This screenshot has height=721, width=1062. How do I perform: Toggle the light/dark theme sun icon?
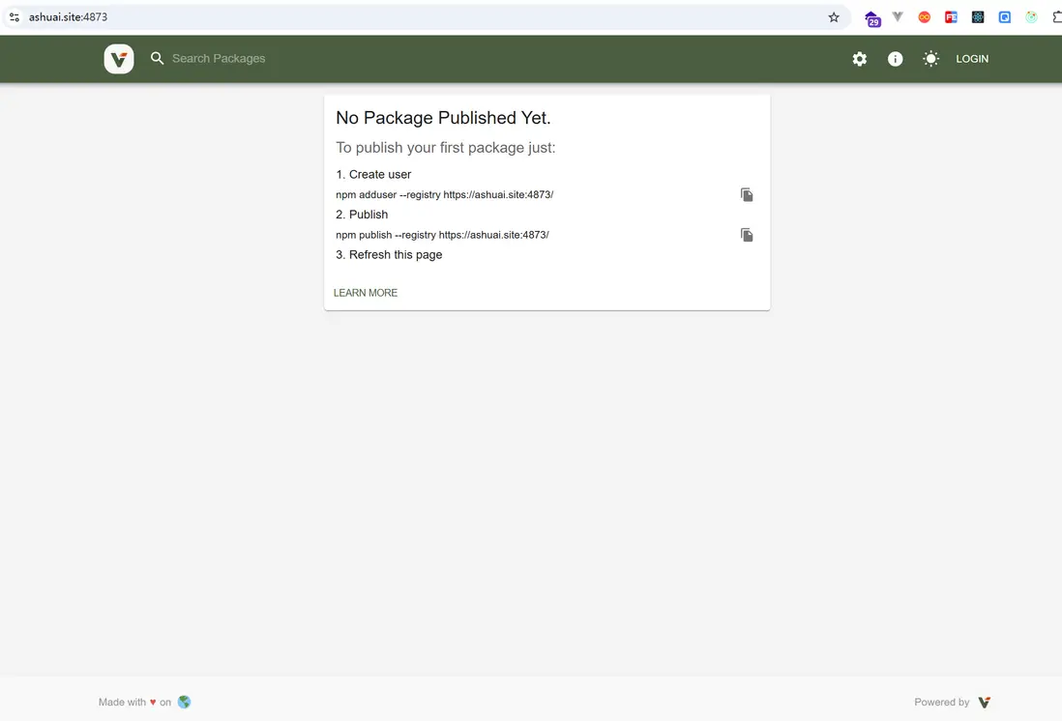coord(930,59)
